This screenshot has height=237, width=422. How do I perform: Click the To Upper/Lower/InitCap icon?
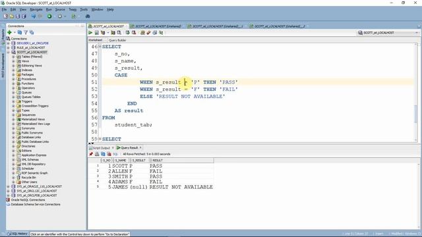161,33
